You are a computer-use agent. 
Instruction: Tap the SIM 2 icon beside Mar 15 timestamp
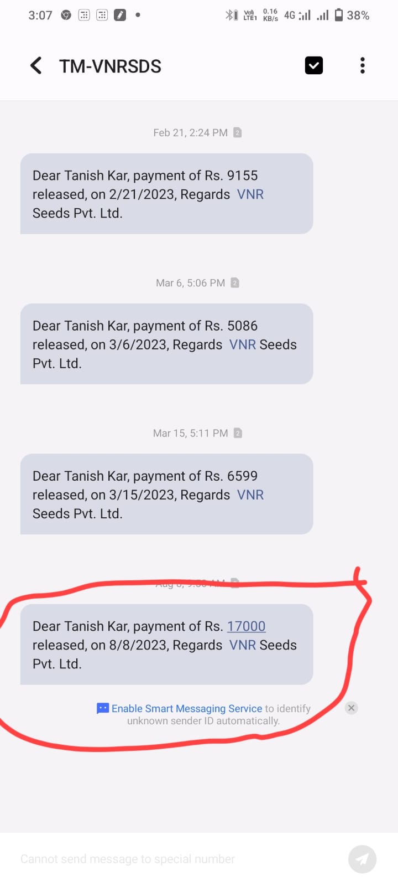click(238, 433)
